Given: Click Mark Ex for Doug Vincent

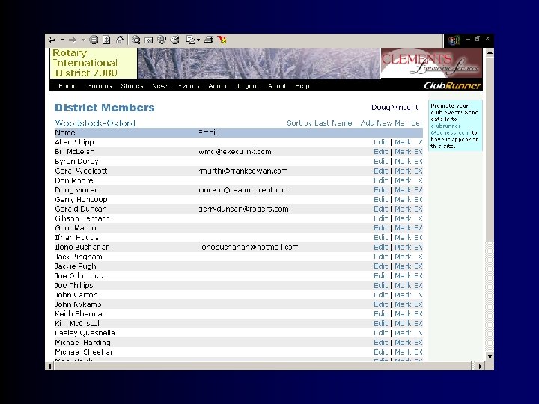Looking at the screenshot, I should (409, 190).
